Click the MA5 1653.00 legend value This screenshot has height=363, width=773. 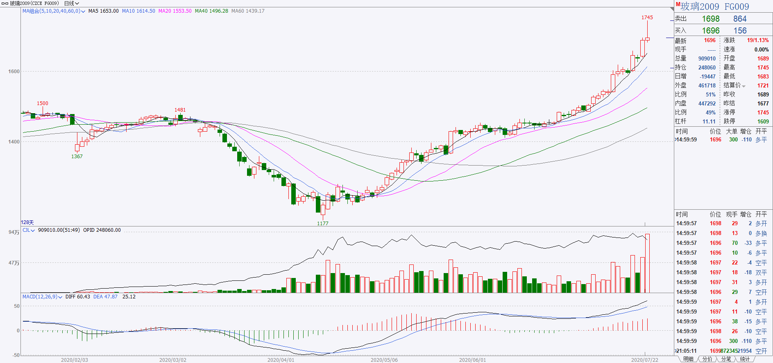point(104,11)
